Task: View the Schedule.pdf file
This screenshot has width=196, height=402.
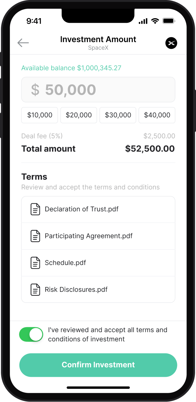Action: point(65,263)
